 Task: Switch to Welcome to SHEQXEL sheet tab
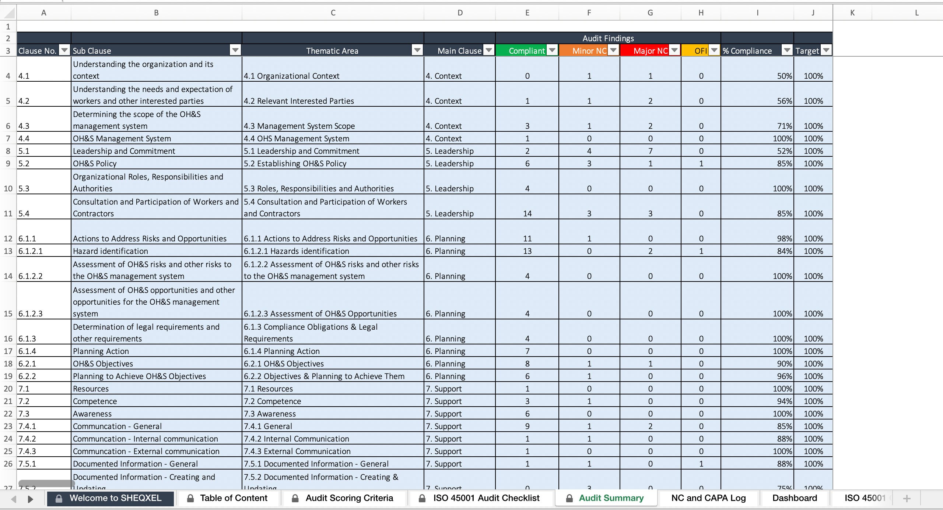(x=111, y=498)
